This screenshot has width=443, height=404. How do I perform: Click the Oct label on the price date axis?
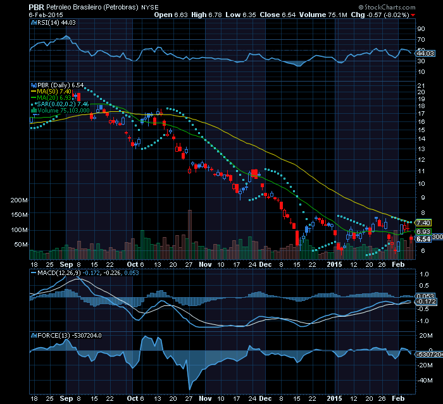pos(132,264)
